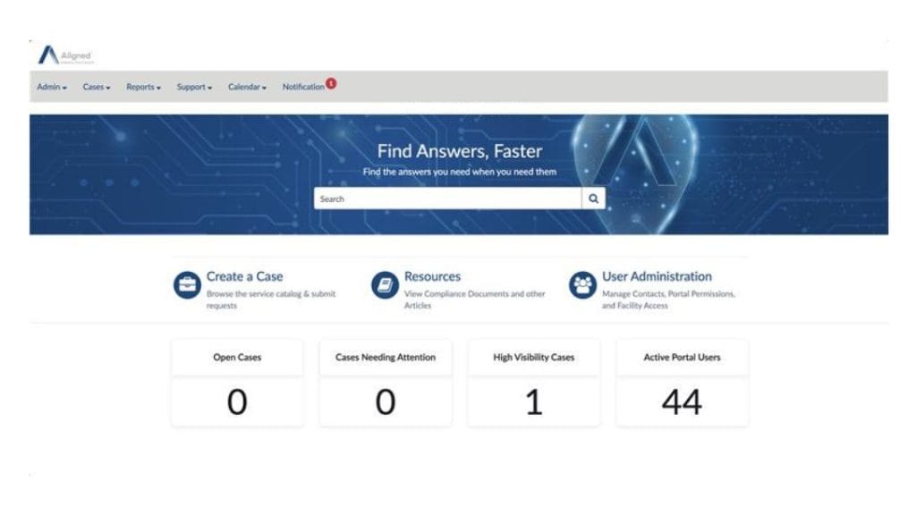Go to the Resources heading link
Viewport: 916px width, 515px height.
pyautogui.click(x=432, y=276)
